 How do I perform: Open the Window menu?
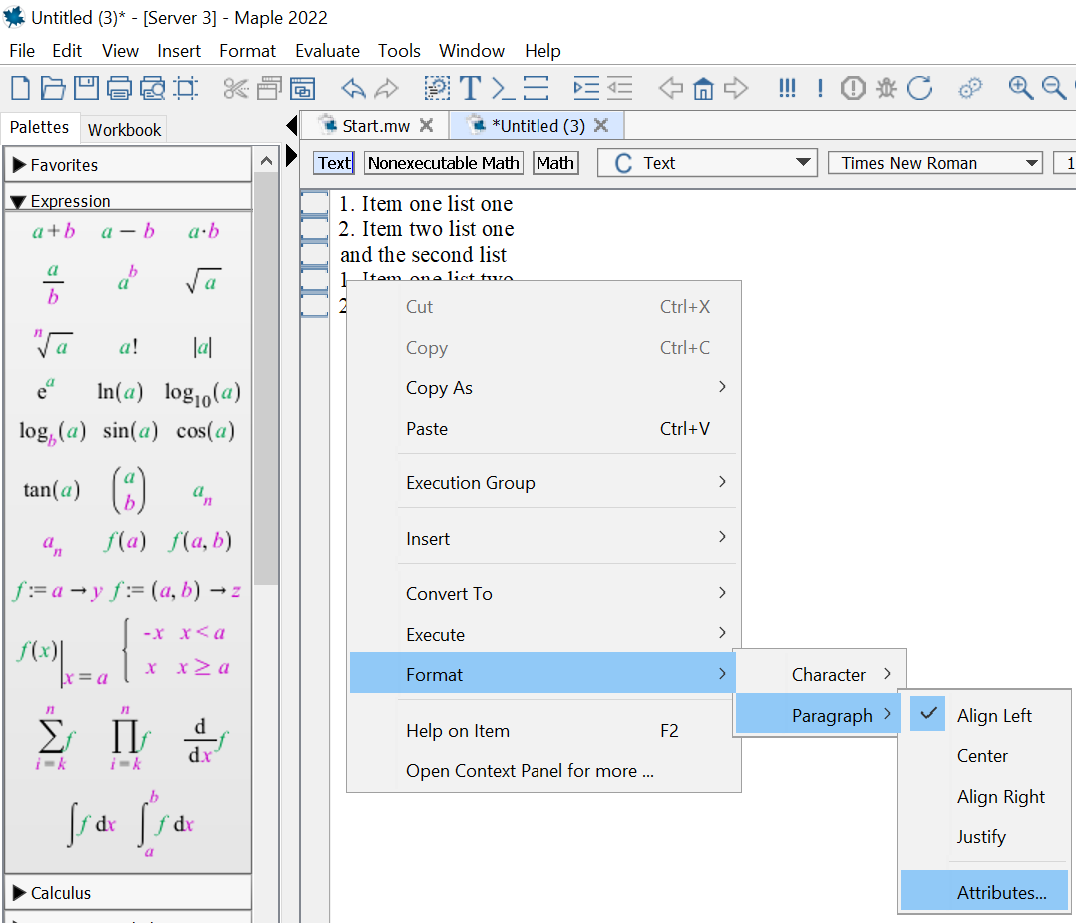pyautogui.click(x=472, y=51)
